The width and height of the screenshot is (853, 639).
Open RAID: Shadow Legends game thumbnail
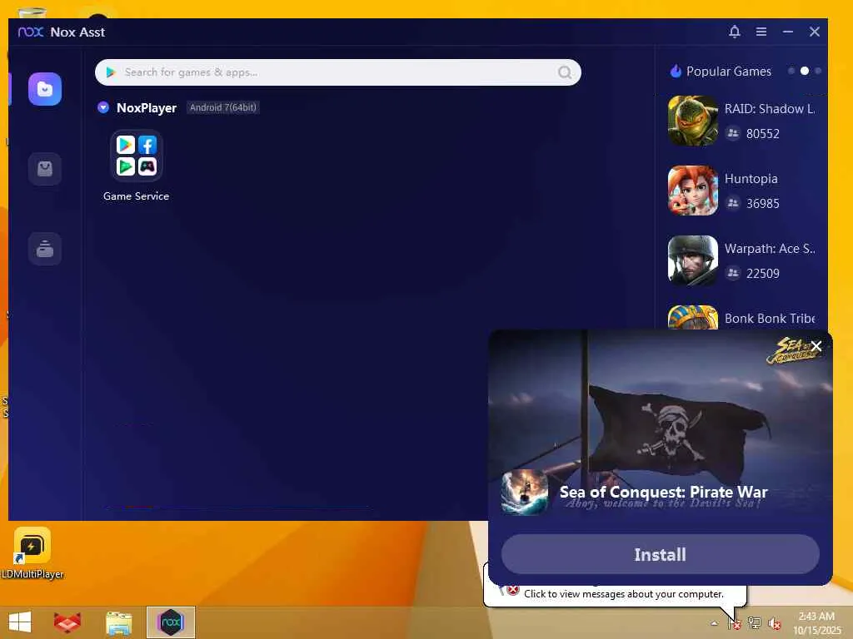(692, 121)
